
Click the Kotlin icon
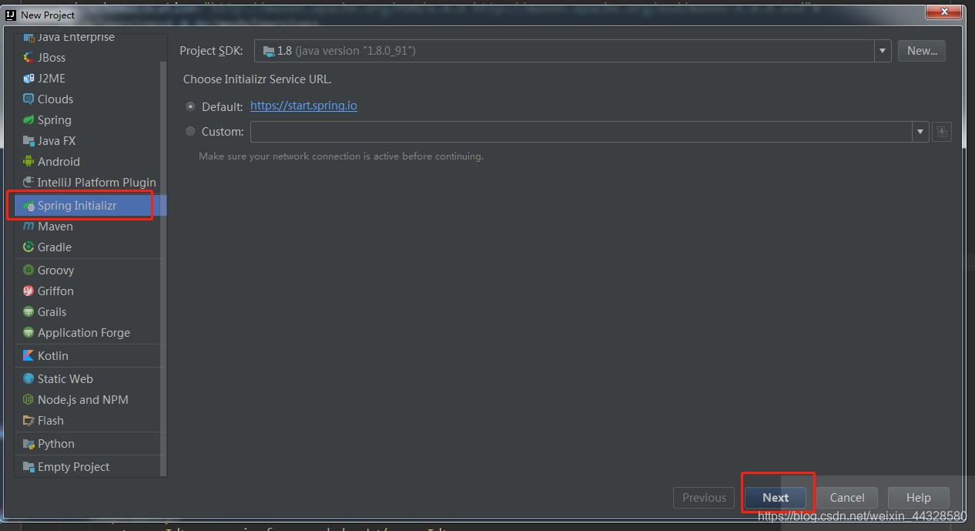pos(29,356)
